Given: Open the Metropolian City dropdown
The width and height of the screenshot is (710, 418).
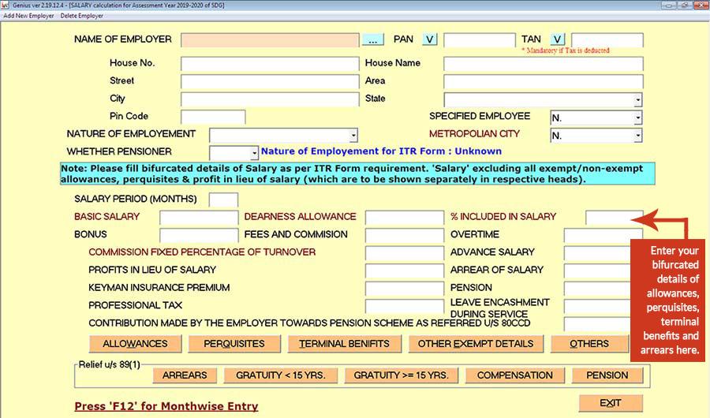Looking at the screenshot, I should [x=637, y=136].
